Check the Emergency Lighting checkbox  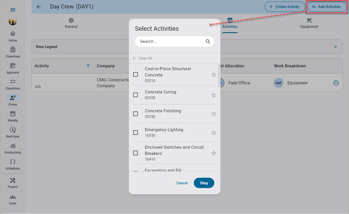point(136,132)
